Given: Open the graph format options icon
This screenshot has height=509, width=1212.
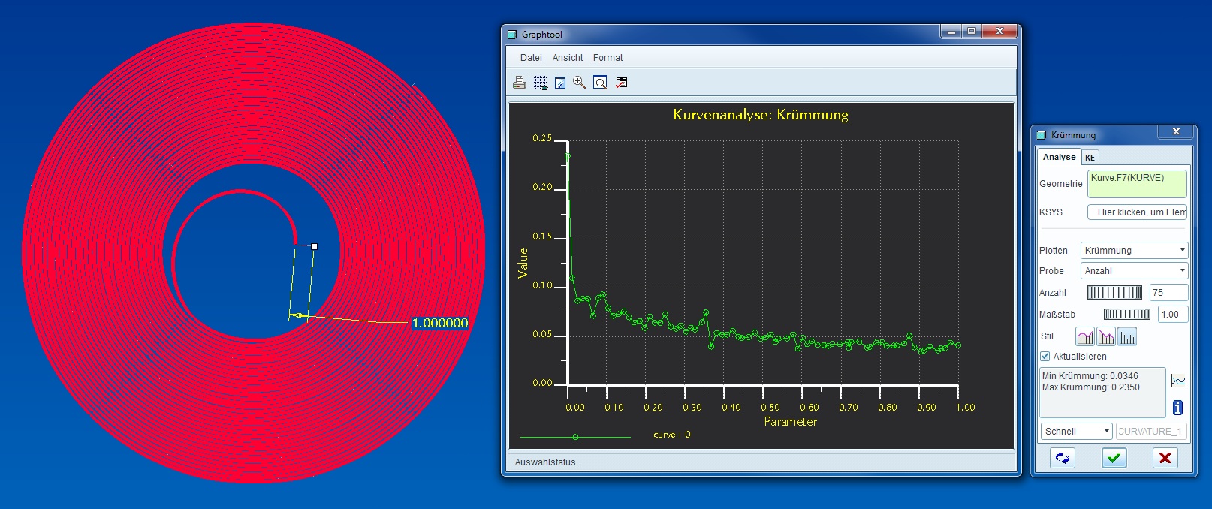Looking at the screenshot, I should coord(621,83).
